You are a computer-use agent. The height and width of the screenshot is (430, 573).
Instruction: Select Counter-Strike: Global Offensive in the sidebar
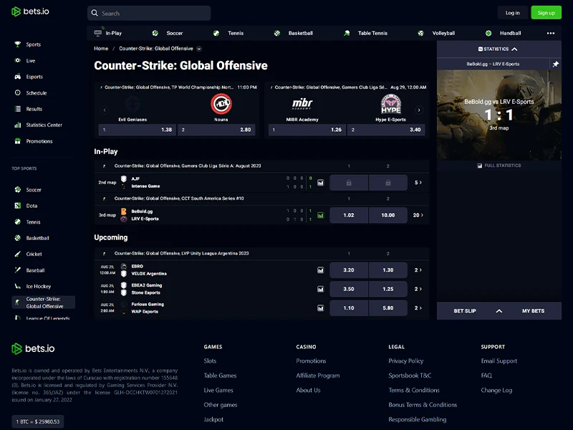43,302
